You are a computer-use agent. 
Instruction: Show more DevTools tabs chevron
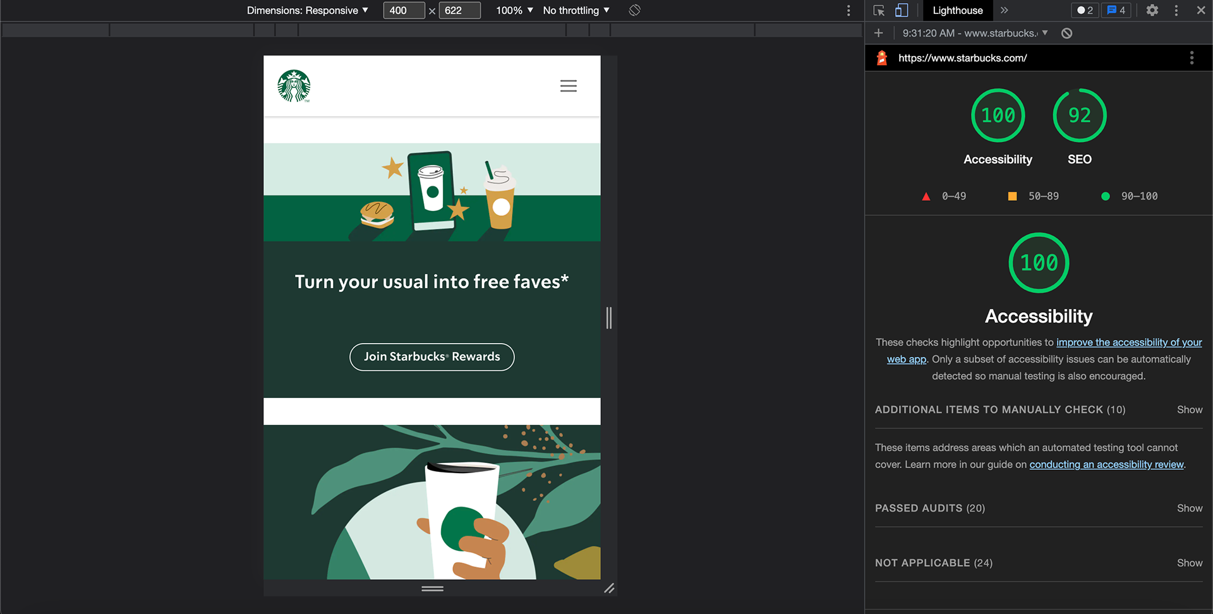pos(1005,10)
